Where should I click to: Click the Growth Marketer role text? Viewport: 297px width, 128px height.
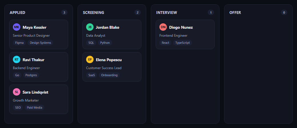point(26,100)
